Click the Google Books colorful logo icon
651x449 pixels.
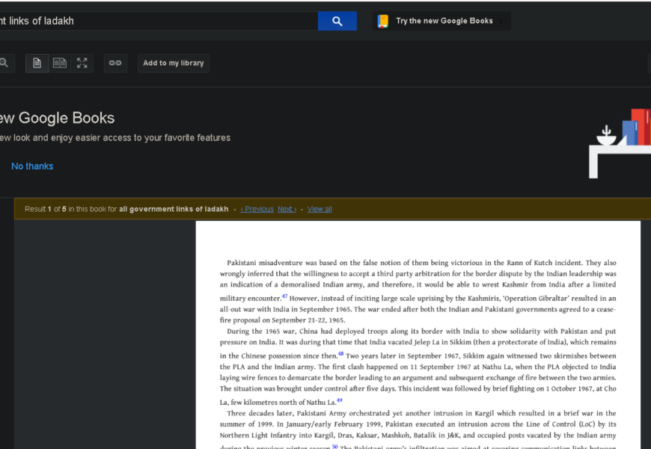tap(383, 21)
